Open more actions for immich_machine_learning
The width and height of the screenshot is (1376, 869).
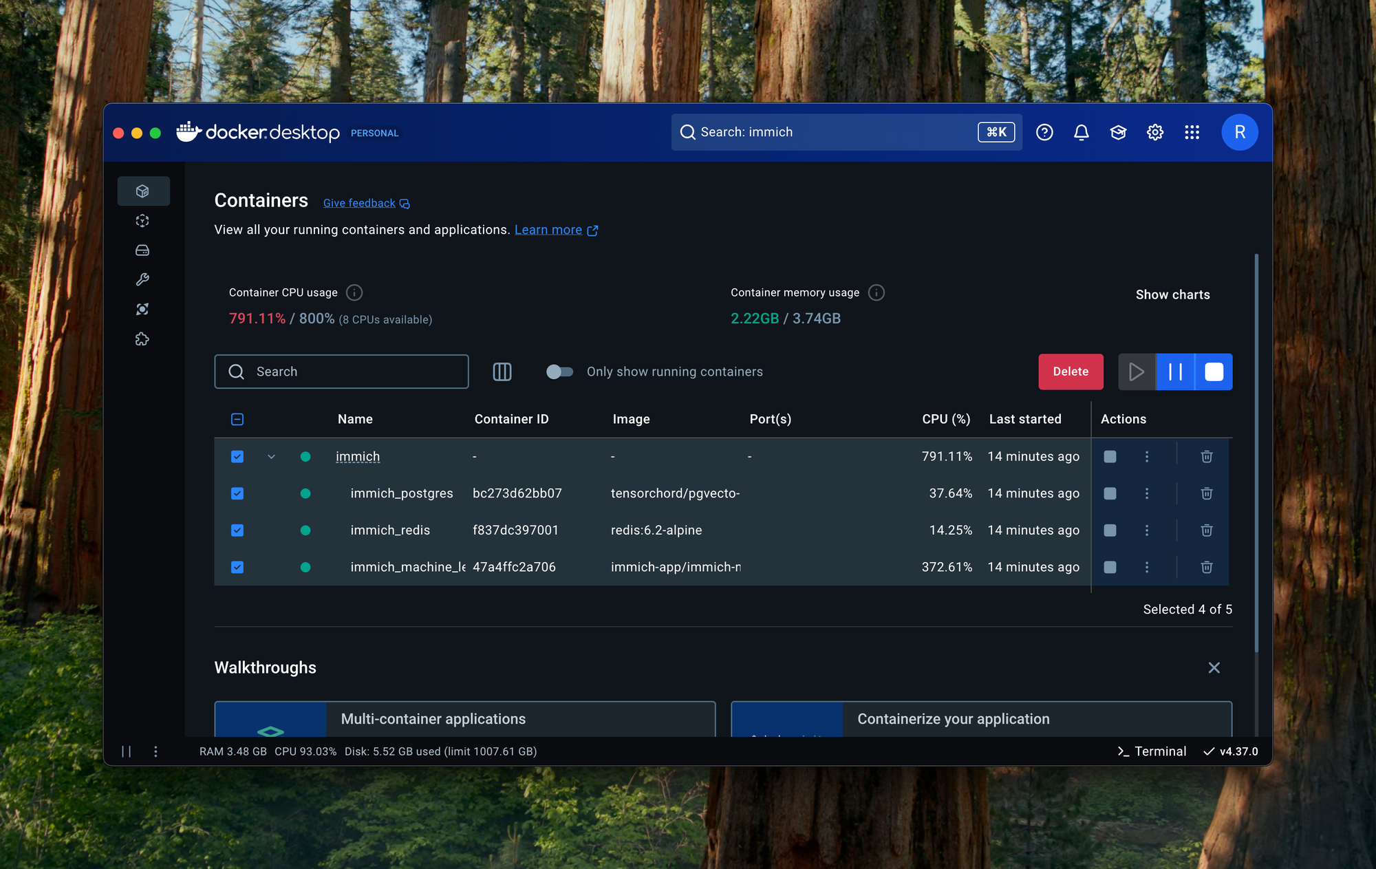coord(1147,567)
